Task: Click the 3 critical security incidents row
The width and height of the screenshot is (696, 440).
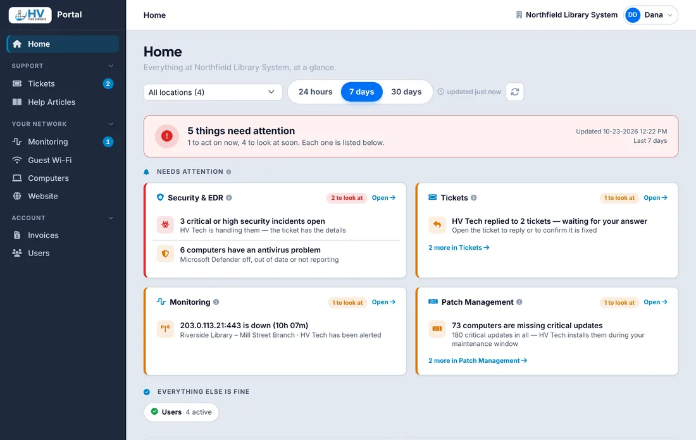Action: tap(276, 225)
